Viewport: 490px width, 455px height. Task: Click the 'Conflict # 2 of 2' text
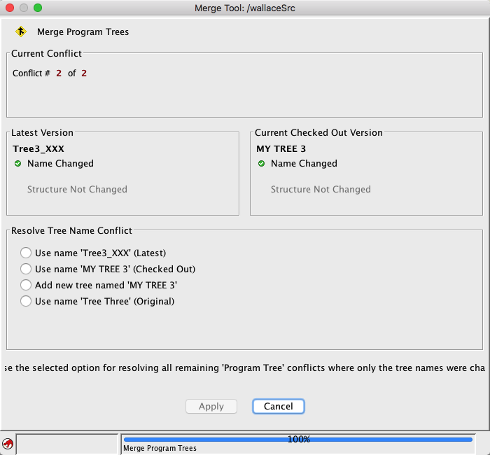(50, 73)
